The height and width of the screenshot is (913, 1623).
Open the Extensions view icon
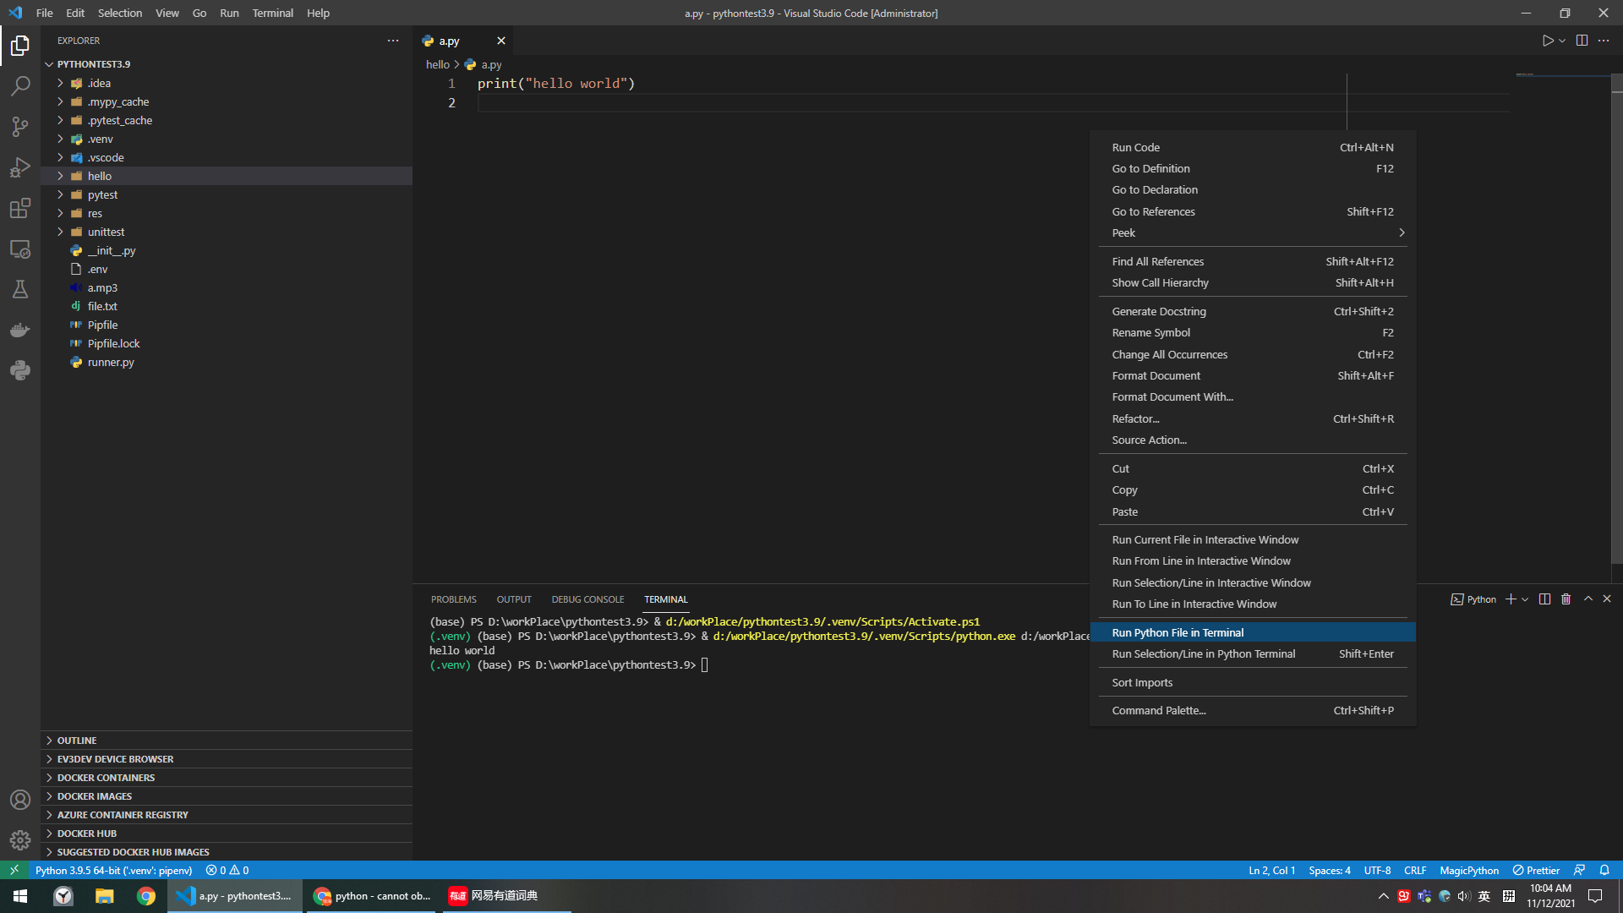pos(20,208)
